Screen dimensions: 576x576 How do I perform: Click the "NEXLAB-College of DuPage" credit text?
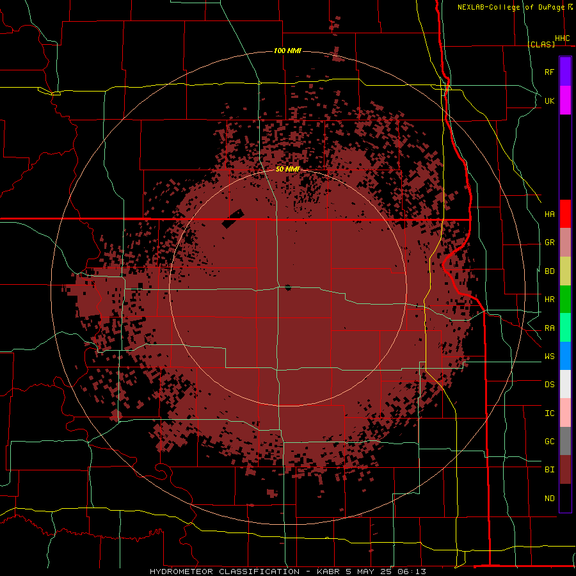511,7
